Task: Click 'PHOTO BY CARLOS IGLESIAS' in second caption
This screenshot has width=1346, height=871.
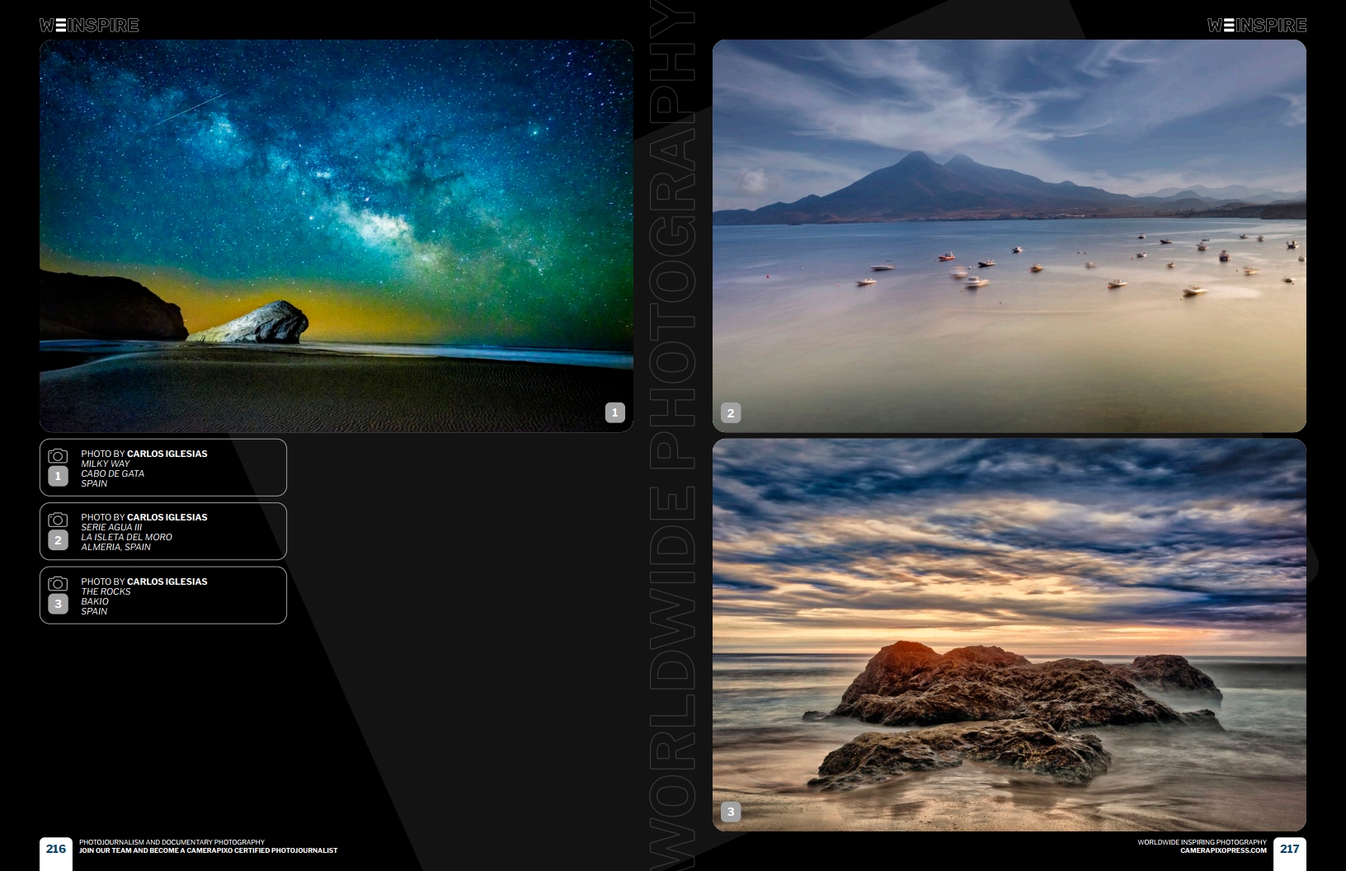Action: click(144, 517)
